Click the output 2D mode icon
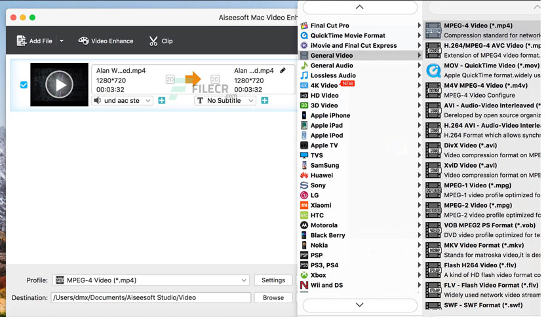The height and width of the screenshot is (317, 548). point(215,80)
